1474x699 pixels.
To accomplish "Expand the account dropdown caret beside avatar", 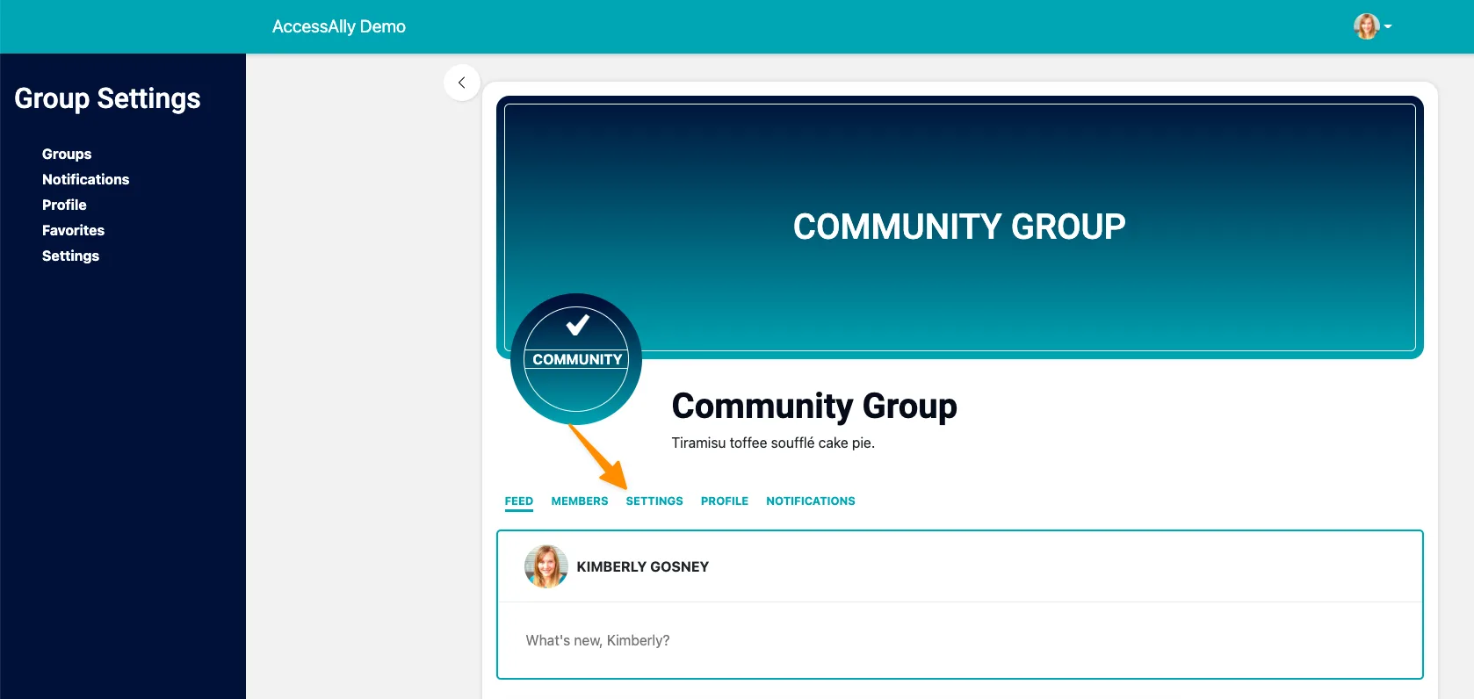I will pyautogui.click(x=1388, y=27).
